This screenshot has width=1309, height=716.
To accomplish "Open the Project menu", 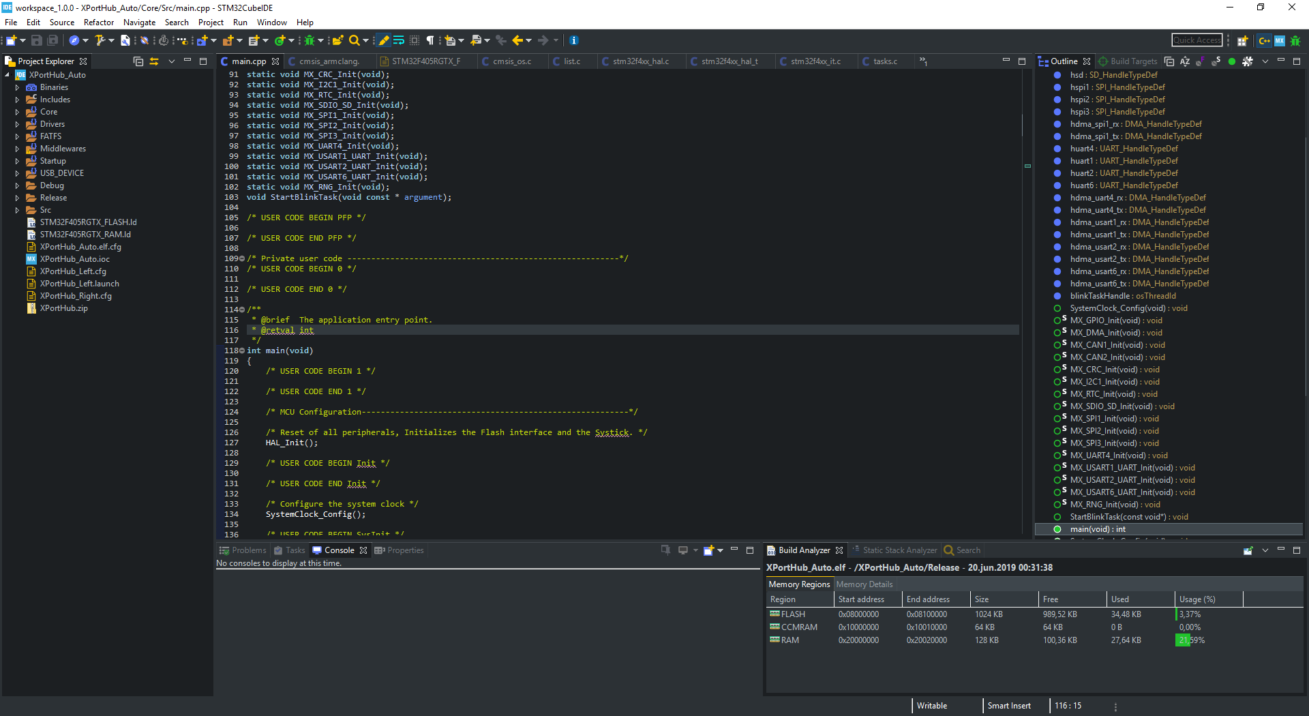I will [211, 23].
